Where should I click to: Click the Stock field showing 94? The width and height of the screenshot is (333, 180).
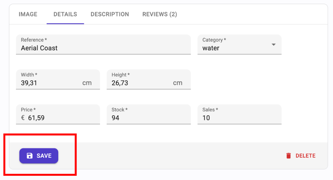148,118
